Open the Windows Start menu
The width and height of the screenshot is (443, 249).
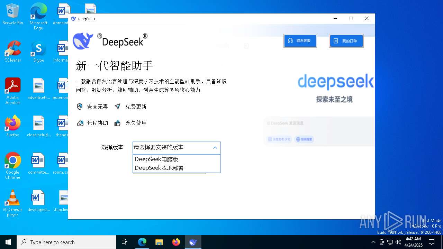pyautogui.click(x=8, y=242)
